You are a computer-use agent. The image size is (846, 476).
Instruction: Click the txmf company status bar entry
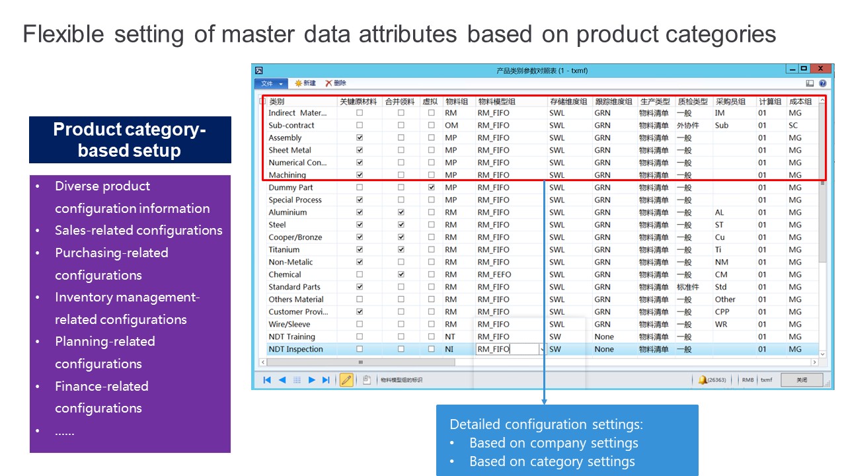(x=766, y=380)
